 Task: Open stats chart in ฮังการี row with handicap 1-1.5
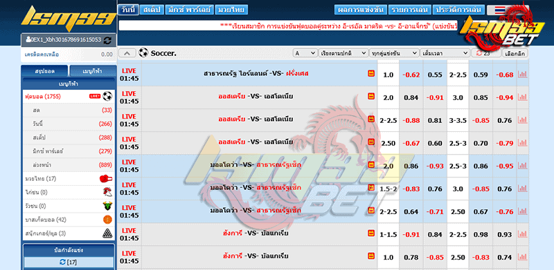pos(522,234)
